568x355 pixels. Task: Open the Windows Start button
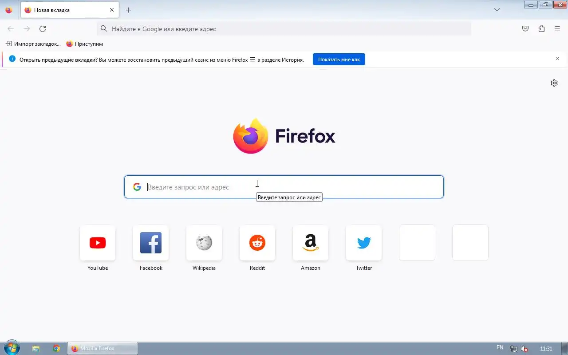[11, 348]
